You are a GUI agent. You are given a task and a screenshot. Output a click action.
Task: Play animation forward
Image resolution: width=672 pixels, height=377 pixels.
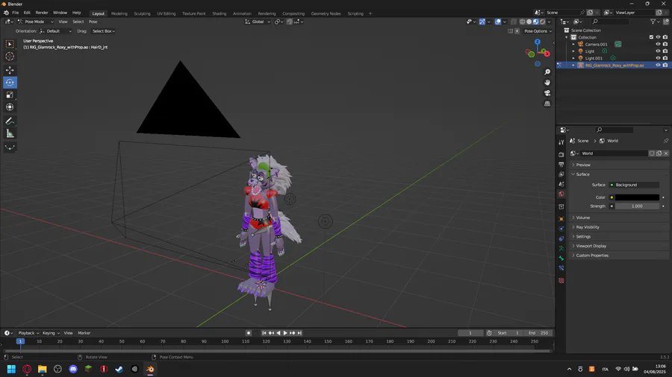point(285,333)
